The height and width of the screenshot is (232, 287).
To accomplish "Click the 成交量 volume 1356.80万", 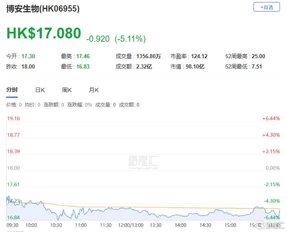I will coord(148,56).
